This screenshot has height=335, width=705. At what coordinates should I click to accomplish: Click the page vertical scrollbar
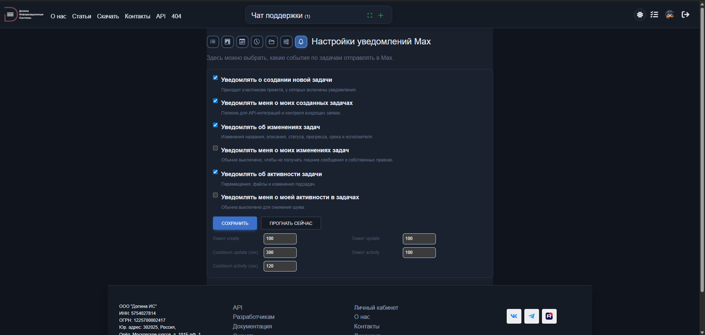coord(702,150)
